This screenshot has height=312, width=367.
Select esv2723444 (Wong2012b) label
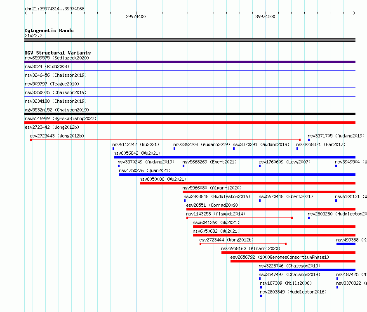pyautogui.click(x=226, y=240)
